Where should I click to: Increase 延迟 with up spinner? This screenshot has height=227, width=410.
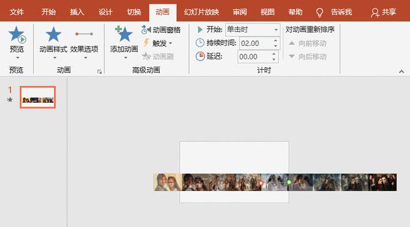(274, 54)
